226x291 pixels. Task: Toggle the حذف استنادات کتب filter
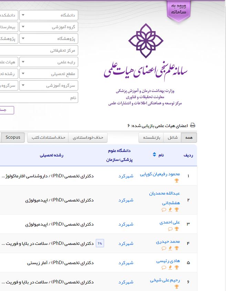(x=48, y=137)
